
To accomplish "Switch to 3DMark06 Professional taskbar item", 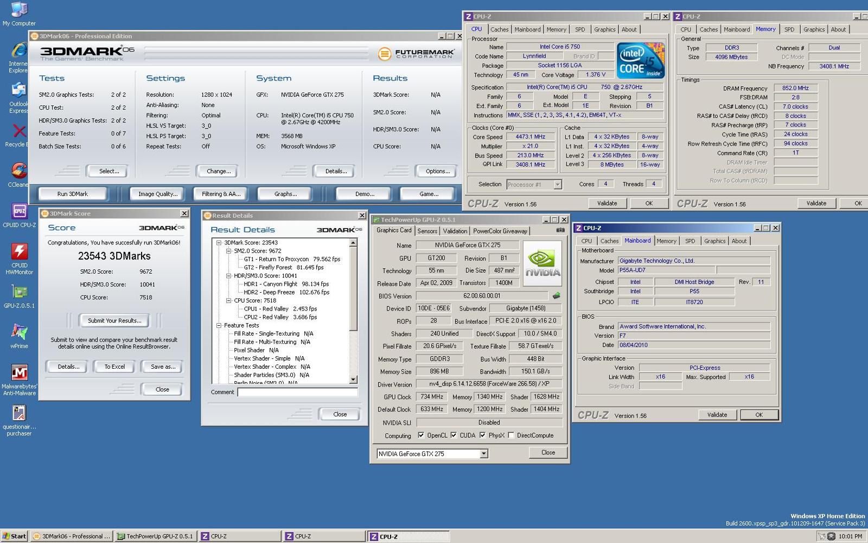I will point(72,536).
